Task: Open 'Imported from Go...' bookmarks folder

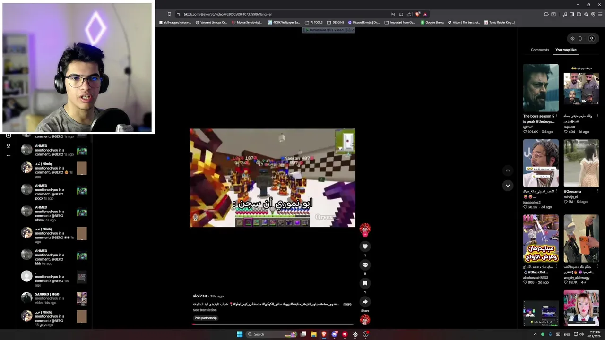Action: pos(400,22)
